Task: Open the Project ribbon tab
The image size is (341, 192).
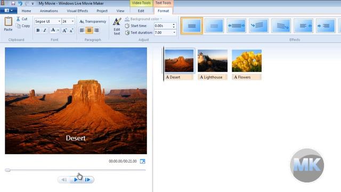Action: point(102,11)
